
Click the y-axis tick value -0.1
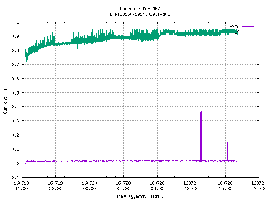click(14, 177)
